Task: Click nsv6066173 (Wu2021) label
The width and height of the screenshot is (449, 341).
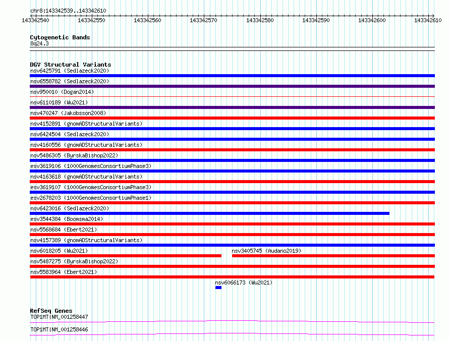Action: tap(244, 282)
